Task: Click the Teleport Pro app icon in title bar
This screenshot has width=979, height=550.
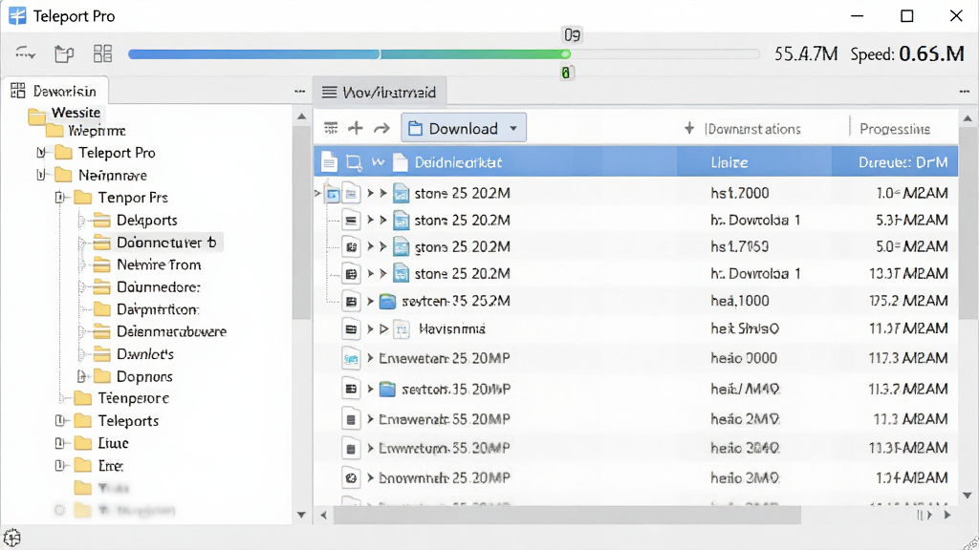Action: pos(17,15)
